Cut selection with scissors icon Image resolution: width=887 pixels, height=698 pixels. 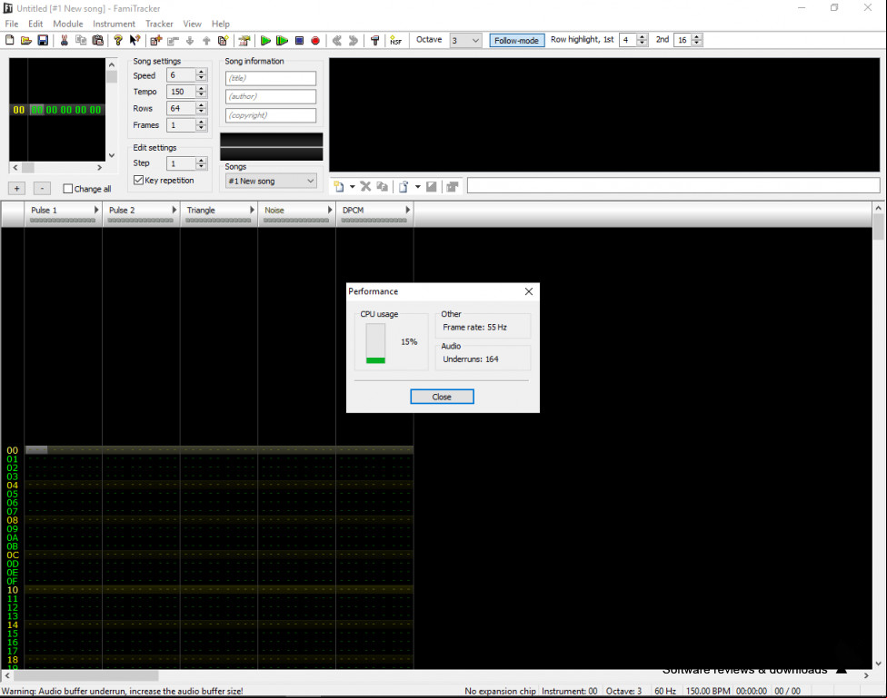click(x=64, y=40)
